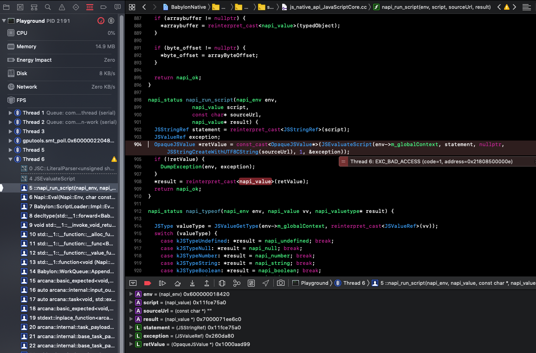
Task: Collapse the Playground PID 2191 process
Action: pos(4,21)
